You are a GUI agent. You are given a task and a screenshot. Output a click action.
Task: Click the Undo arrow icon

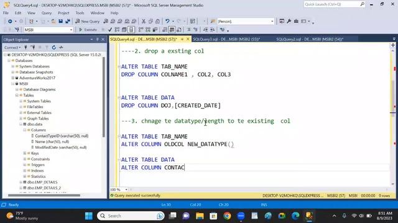click(167, 22)
